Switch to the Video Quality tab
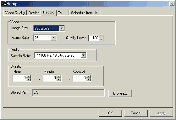This screenshot has width=176, height=120. pyautogui.click(x=15, y=13)
